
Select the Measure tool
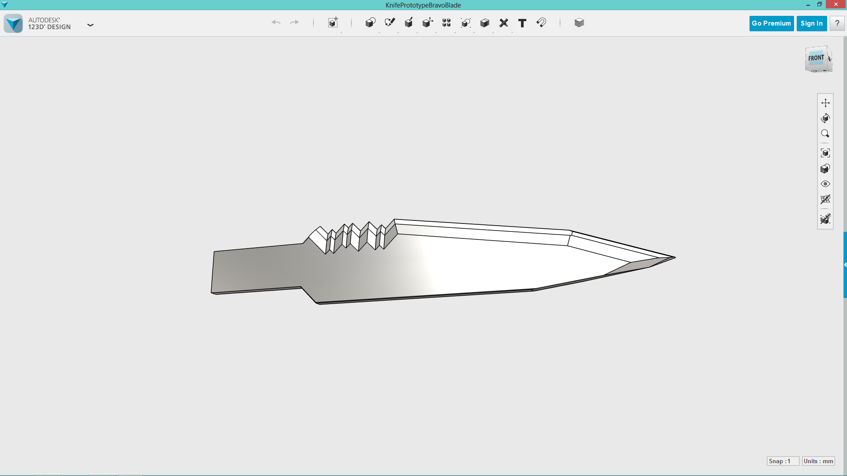tap(504, 22)
